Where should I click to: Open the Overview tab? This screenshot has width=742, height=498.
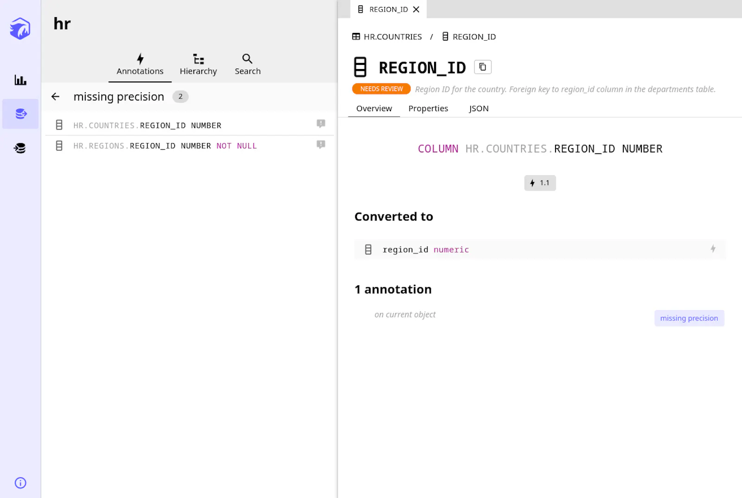[374, 108]
